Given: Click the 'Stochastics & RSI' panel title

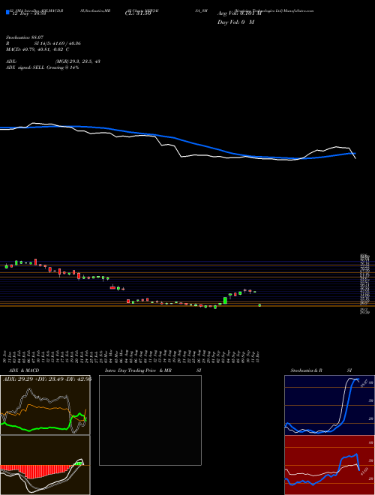Looking at the screenshot, I should tap(321, 370).
